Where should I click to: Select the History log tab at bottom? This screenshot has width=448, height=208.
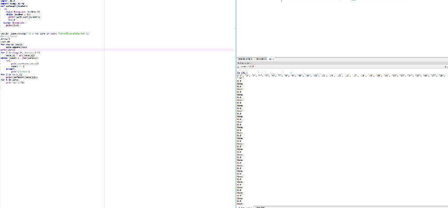tap(260, 207)
